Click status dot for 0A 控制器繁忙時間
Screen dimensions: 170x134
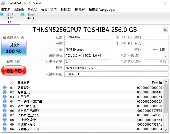tap(5, 129)
